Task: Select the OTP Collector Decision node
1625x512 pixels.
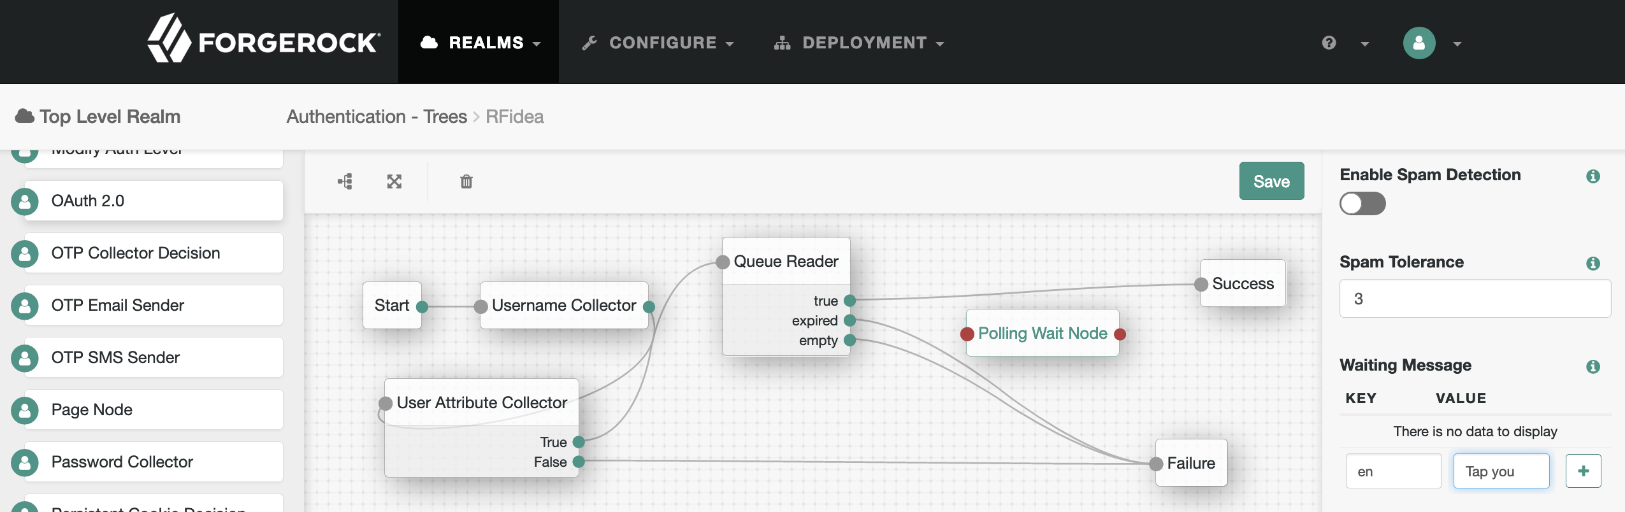Action: coord(154,253)
